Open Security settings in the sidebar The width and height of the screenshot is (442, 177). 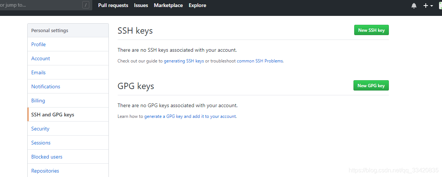click(68, 129)
